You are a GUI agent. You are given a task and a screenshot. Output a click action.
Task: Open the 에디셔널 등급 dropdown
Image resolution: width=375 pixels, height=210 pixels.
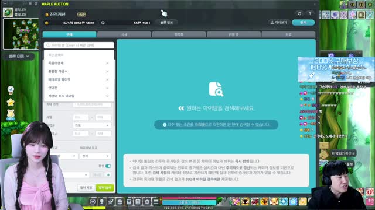[95, 156]
